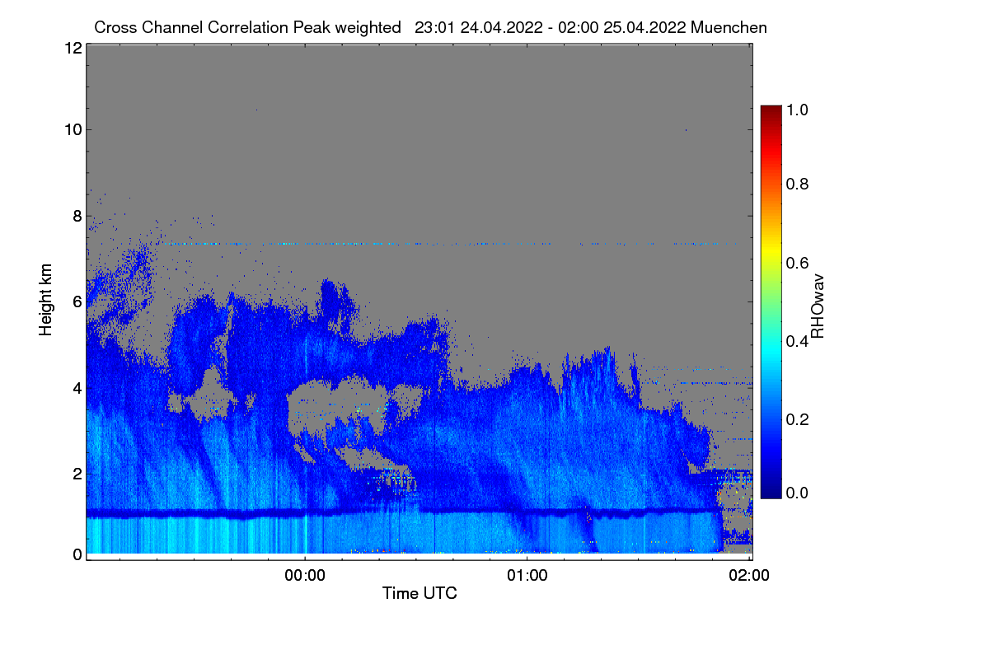
Task: Click the '01:00' time axis tick label
Action: [527, 576]
